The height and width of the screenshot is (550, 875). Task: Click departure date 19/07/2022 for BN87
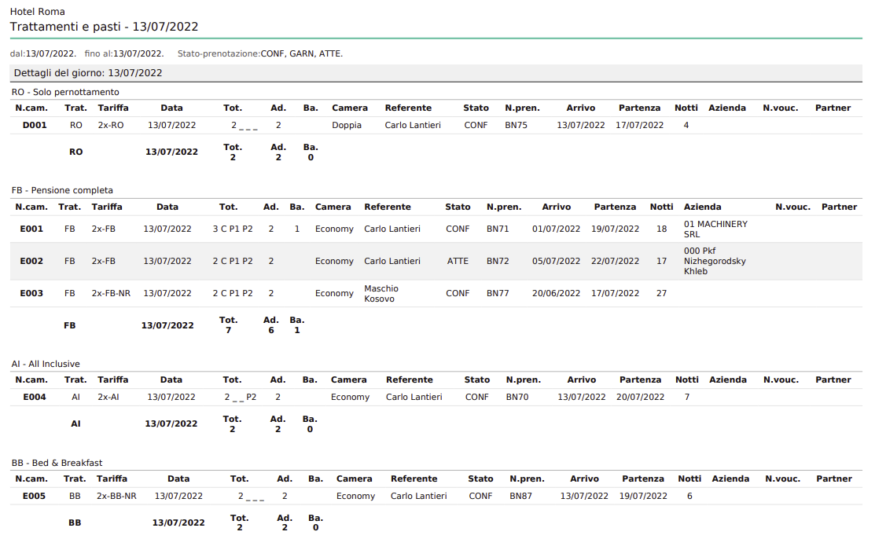pyautogui.click(x=643, y=497)
